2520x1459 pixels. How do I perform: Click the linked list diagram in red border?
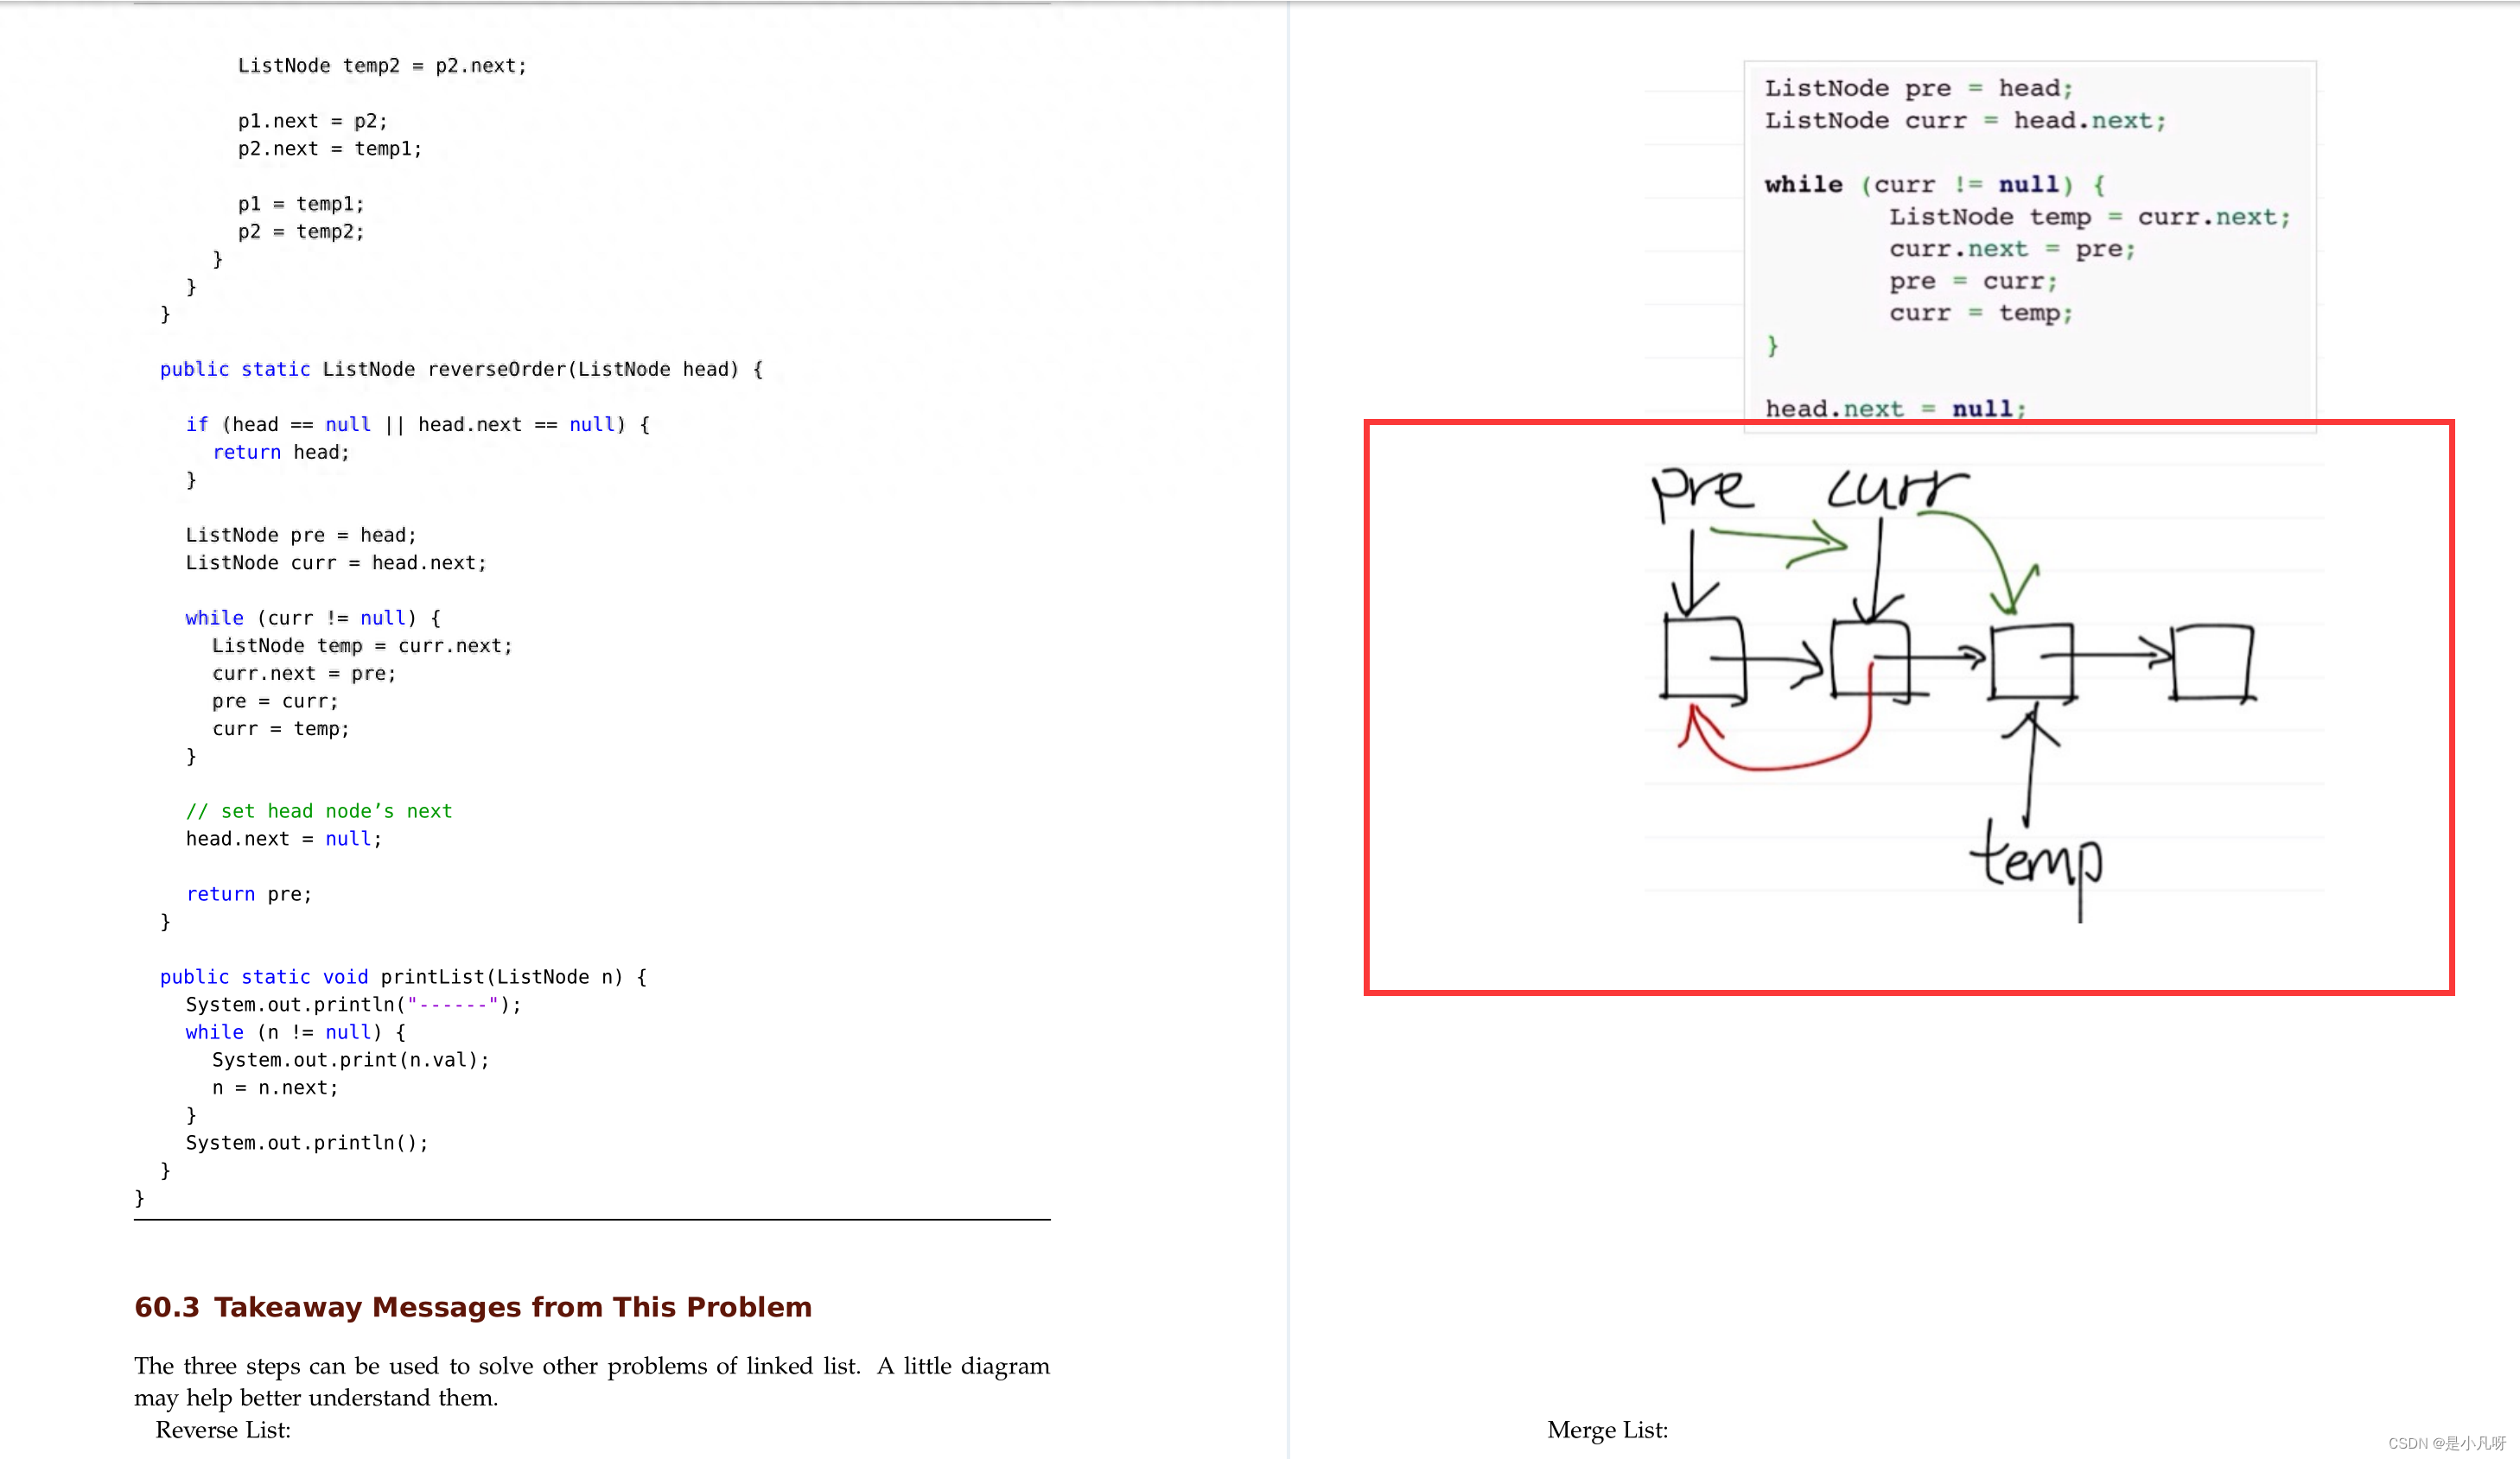click(1909, 707)
